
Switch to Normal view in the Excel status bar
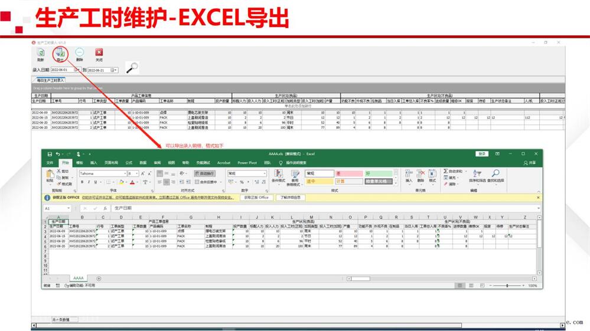click(x=460, y=286)
